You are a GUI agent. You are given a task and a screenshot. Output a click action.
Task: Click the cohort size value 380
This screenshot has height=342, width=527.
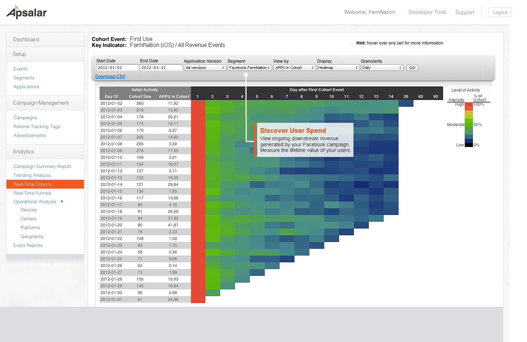140,104
